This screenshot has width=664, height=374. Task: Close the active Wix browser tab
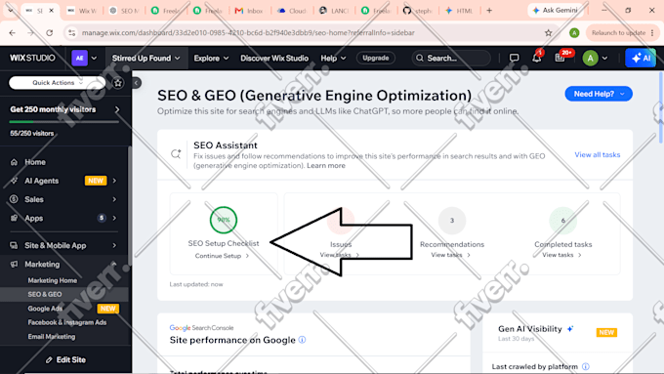51,10
